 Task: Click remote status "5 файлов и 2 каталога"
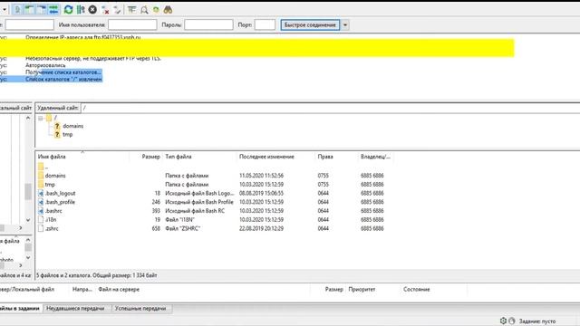coord(63,275)
